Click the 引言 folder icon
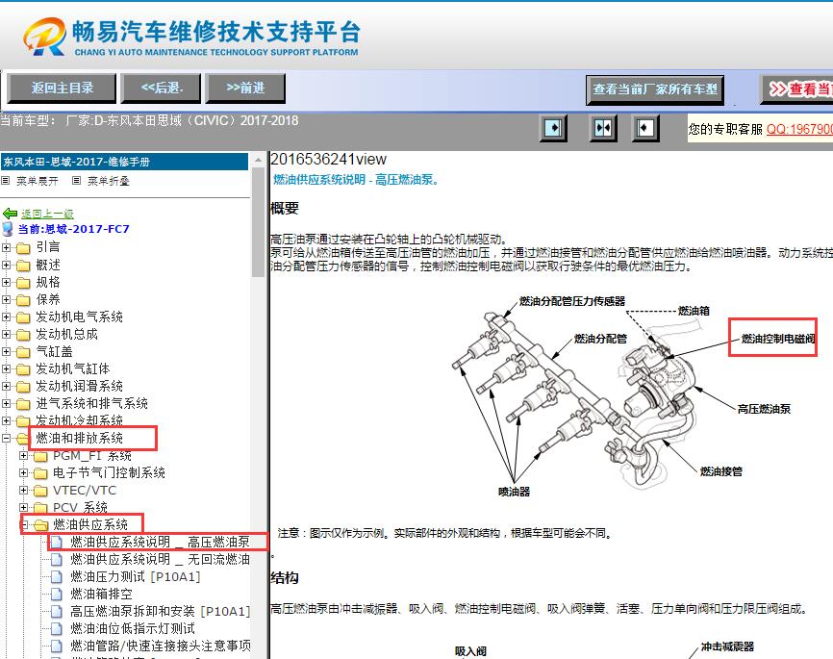Screen dimensions: 833x659 point(23,248)
